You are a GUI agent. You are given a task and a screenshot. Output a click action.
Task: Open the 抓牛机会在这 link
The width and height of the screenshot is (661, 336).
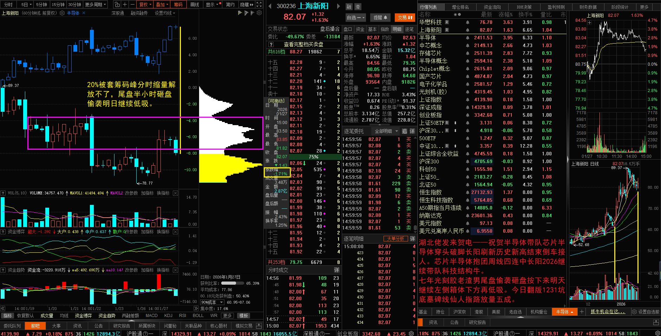coord(608,312)
